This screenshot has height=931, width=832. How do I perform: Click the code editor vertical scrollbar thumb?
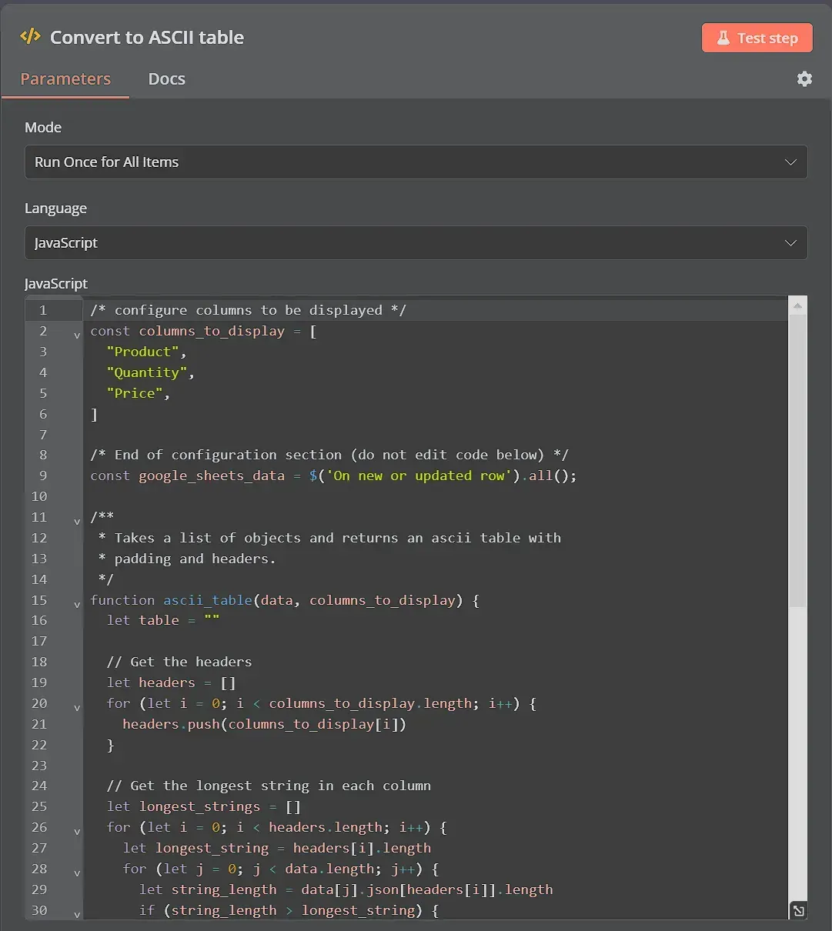pyautogui.click(x=798, y=460)
